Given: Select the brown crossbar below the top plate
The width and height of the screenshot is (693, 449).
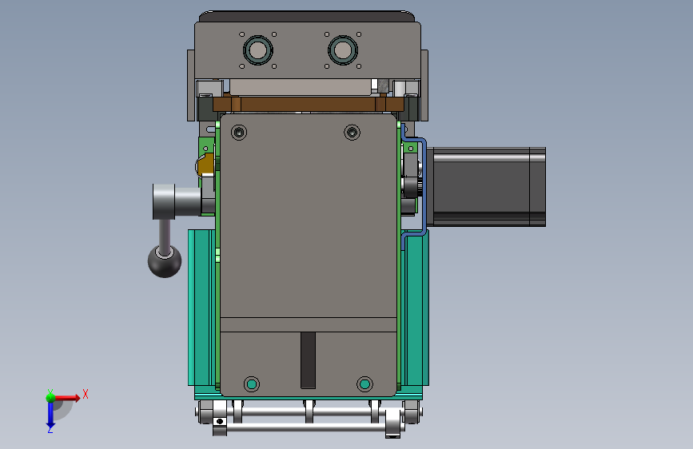Looking at the screenshot, I should point(308,105).
